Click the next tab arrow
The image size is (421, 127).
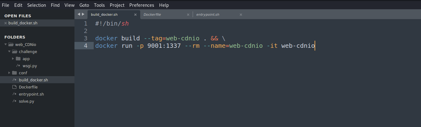[83, 14]
